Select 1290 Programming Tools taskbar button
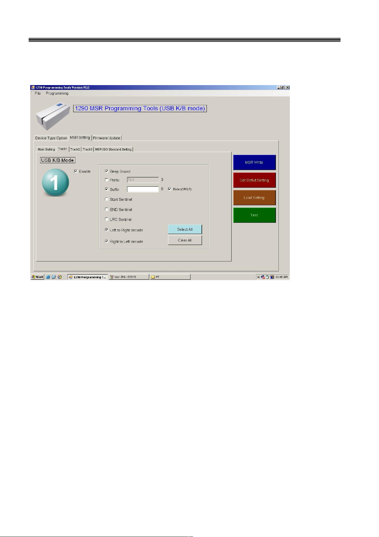 [88, 277]
